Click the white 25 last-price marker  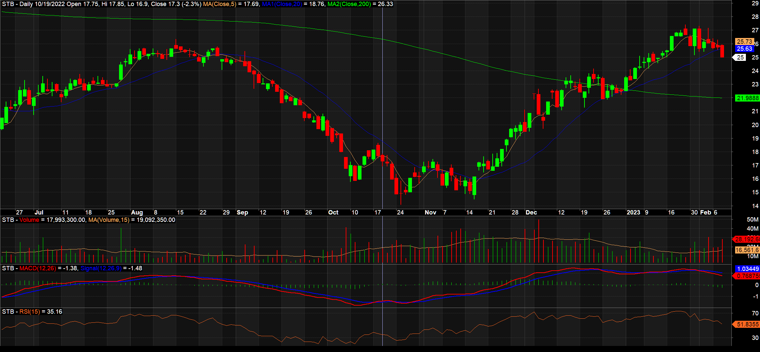click(x=739, y=57)
